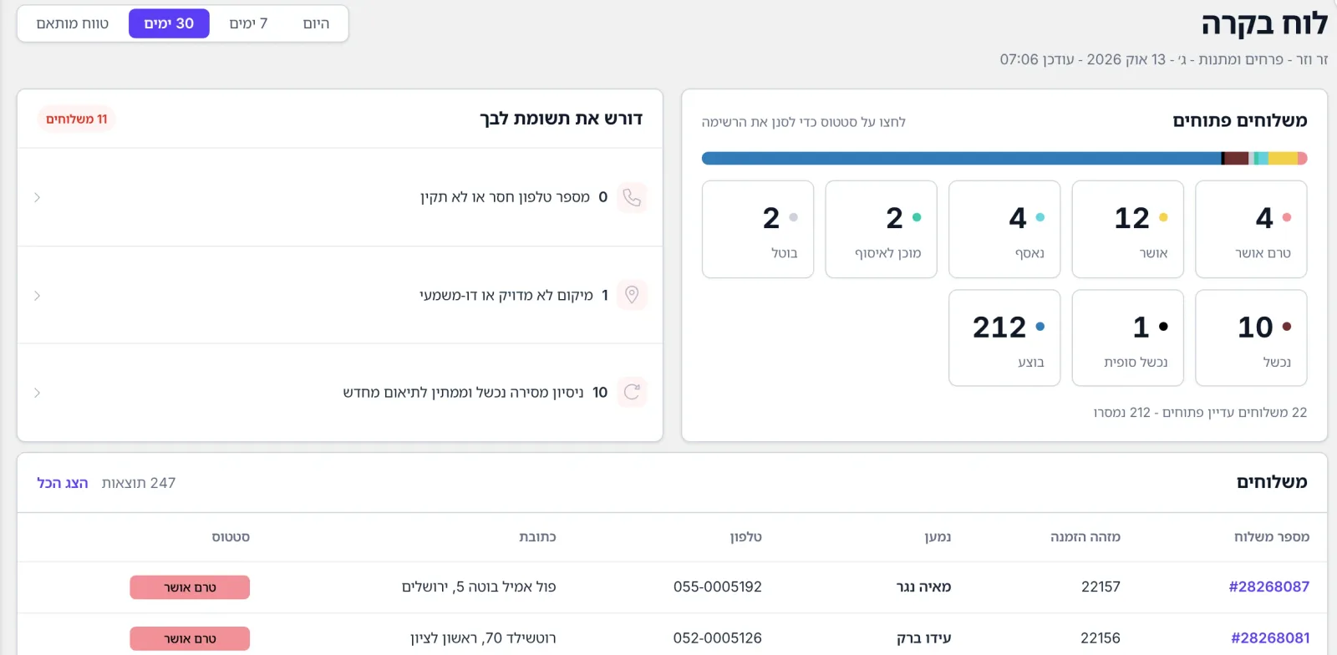The image size is (1337, 655).
Task: Click the סטטוס column header
Action: tap(231, 537)
